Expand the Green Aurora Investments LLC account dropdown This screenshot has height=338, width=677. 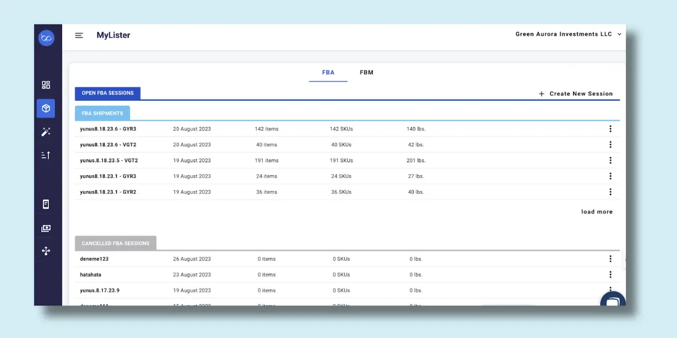(568, 34)
